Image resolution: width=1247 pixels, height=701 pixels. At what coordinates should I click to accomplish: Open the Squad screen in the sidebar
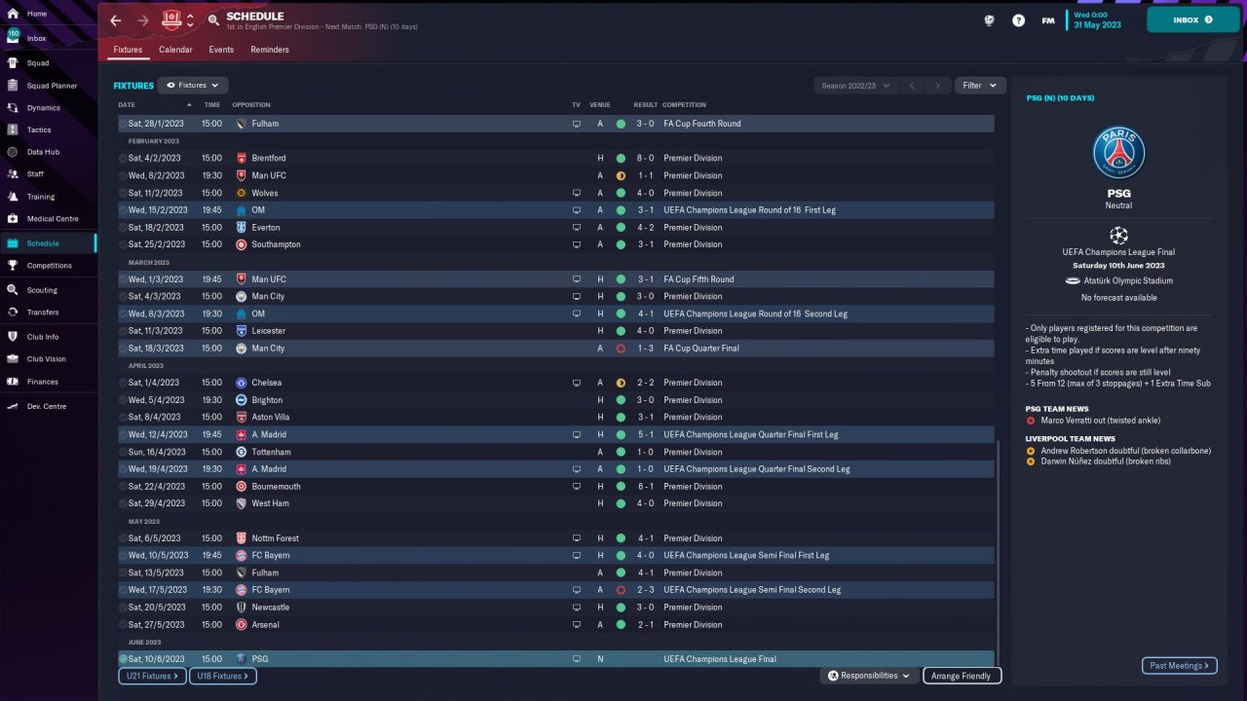click(x=38, y=63)
